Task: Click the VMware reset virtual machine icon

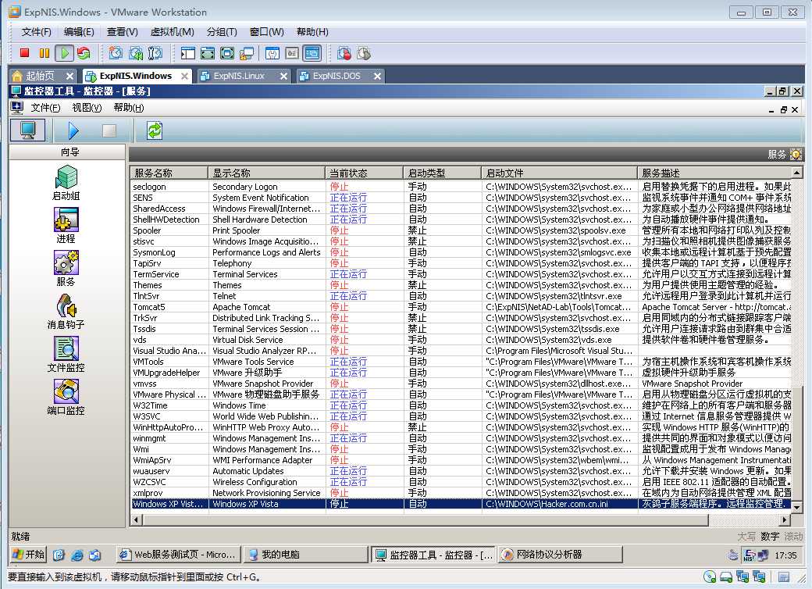Action: [84, 53]
